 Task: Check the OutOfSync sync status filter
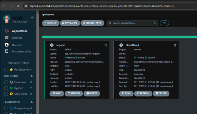click(x=6, y=94)
